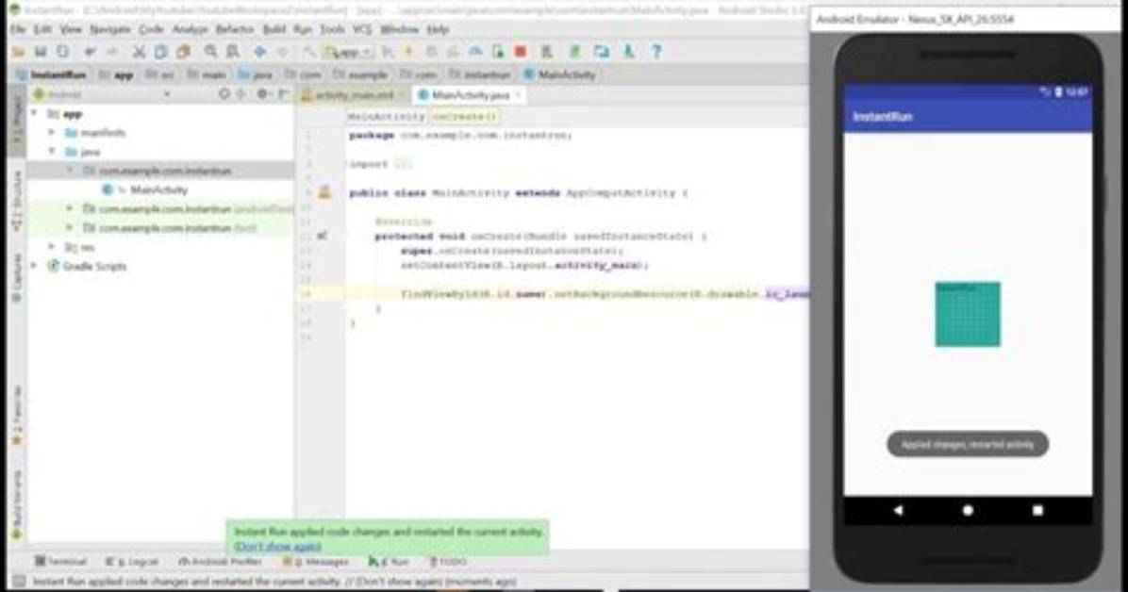Tap the emulator Back navigation button
The width and height of the screenshot is (1128, 592).
[898, 510]
